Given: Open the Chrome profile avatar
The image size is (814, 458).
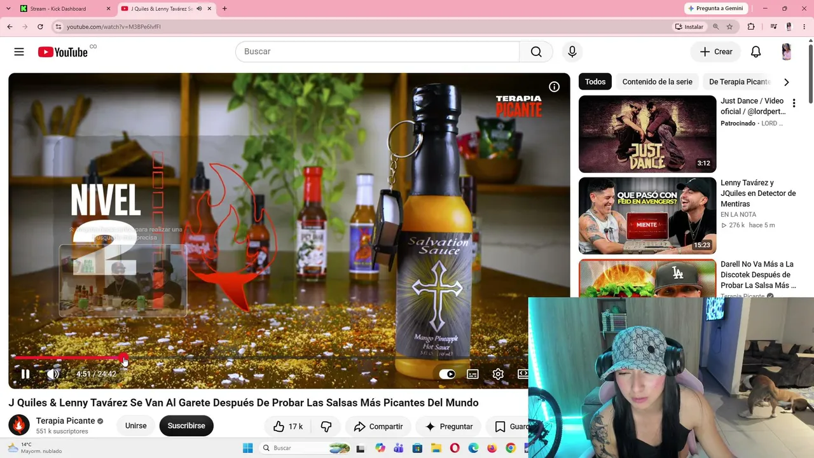Looking at the screenshot, I should click(789, 27).
